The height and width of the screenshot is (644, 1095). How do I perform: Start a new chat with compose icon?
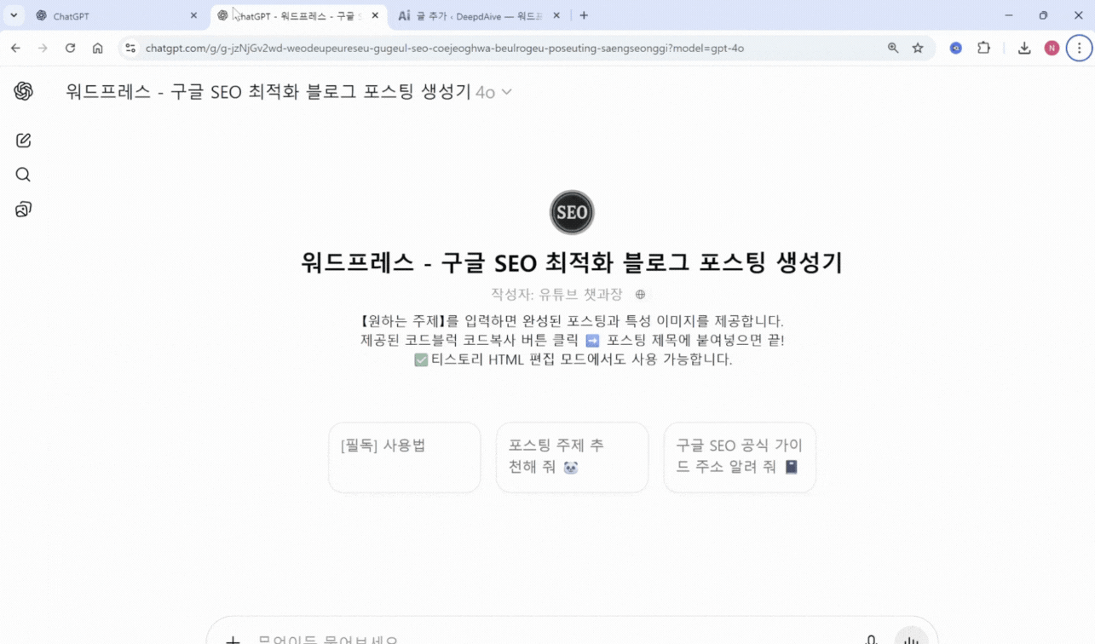23,141
